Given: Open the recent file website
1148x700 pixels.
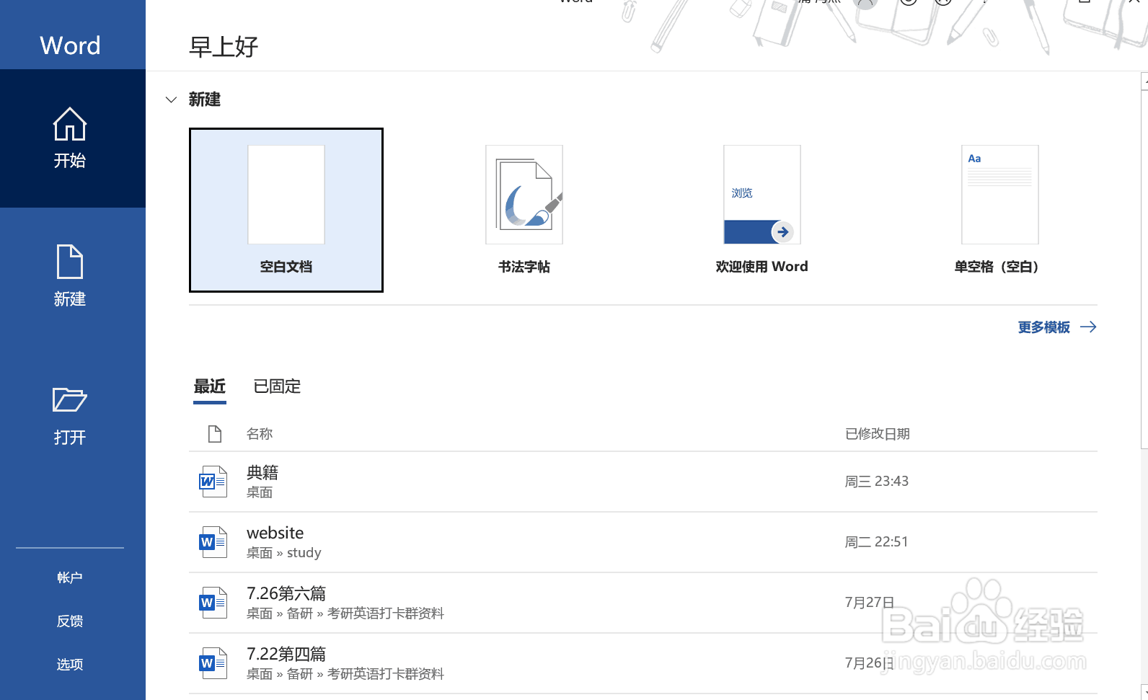Looking at the screenshot, I should [x=643, y=542].
